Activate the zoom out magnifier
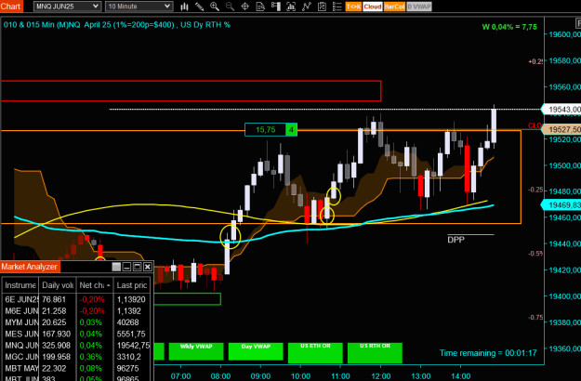 [230, 7]
